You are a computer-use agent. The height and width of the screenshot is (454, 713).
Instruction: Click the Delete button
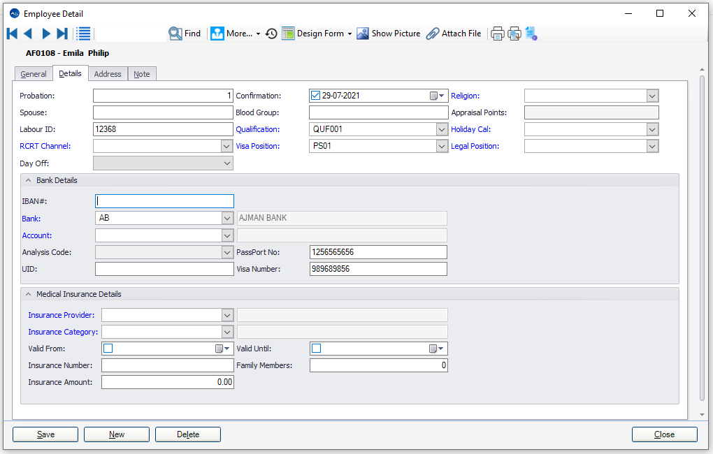pyautogui.click(x=188, y=434)
